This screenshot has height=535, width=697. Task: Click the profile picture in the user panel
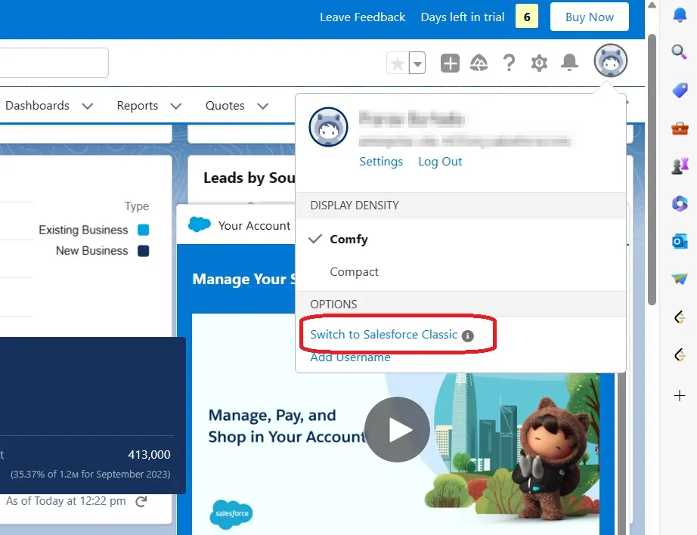pos(329,127)
